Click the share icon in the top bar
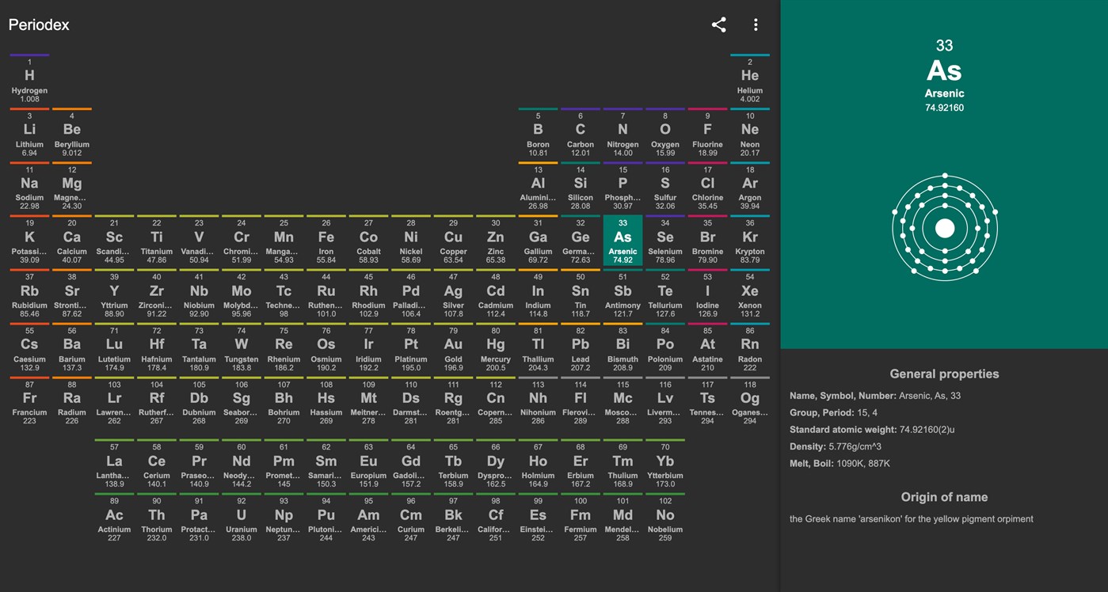The width and height of the screenshot is (1108, 592). pos(718,25)
